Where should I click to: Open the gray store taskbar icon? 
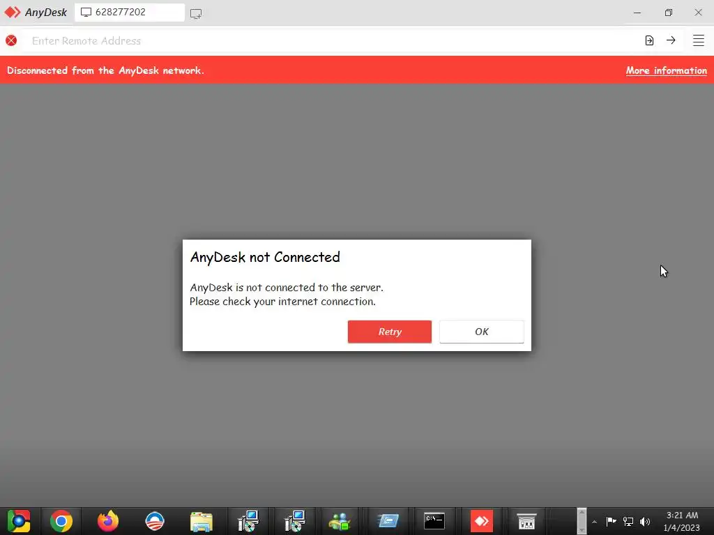527,521
